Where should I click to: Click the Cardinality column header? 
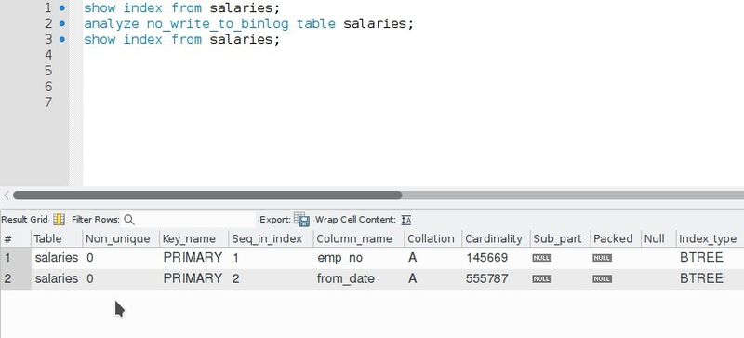tap(496, 238)
